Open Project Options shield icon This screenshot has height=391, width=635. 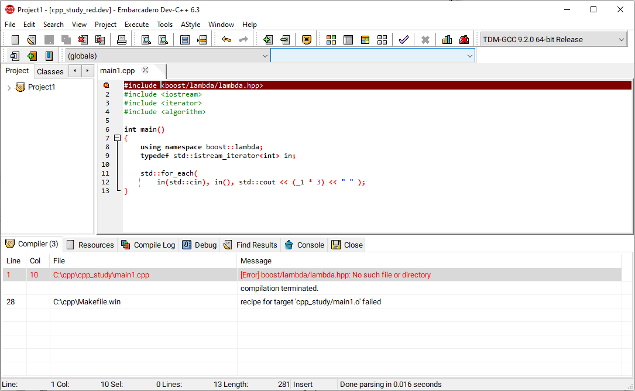coord(307,40)
